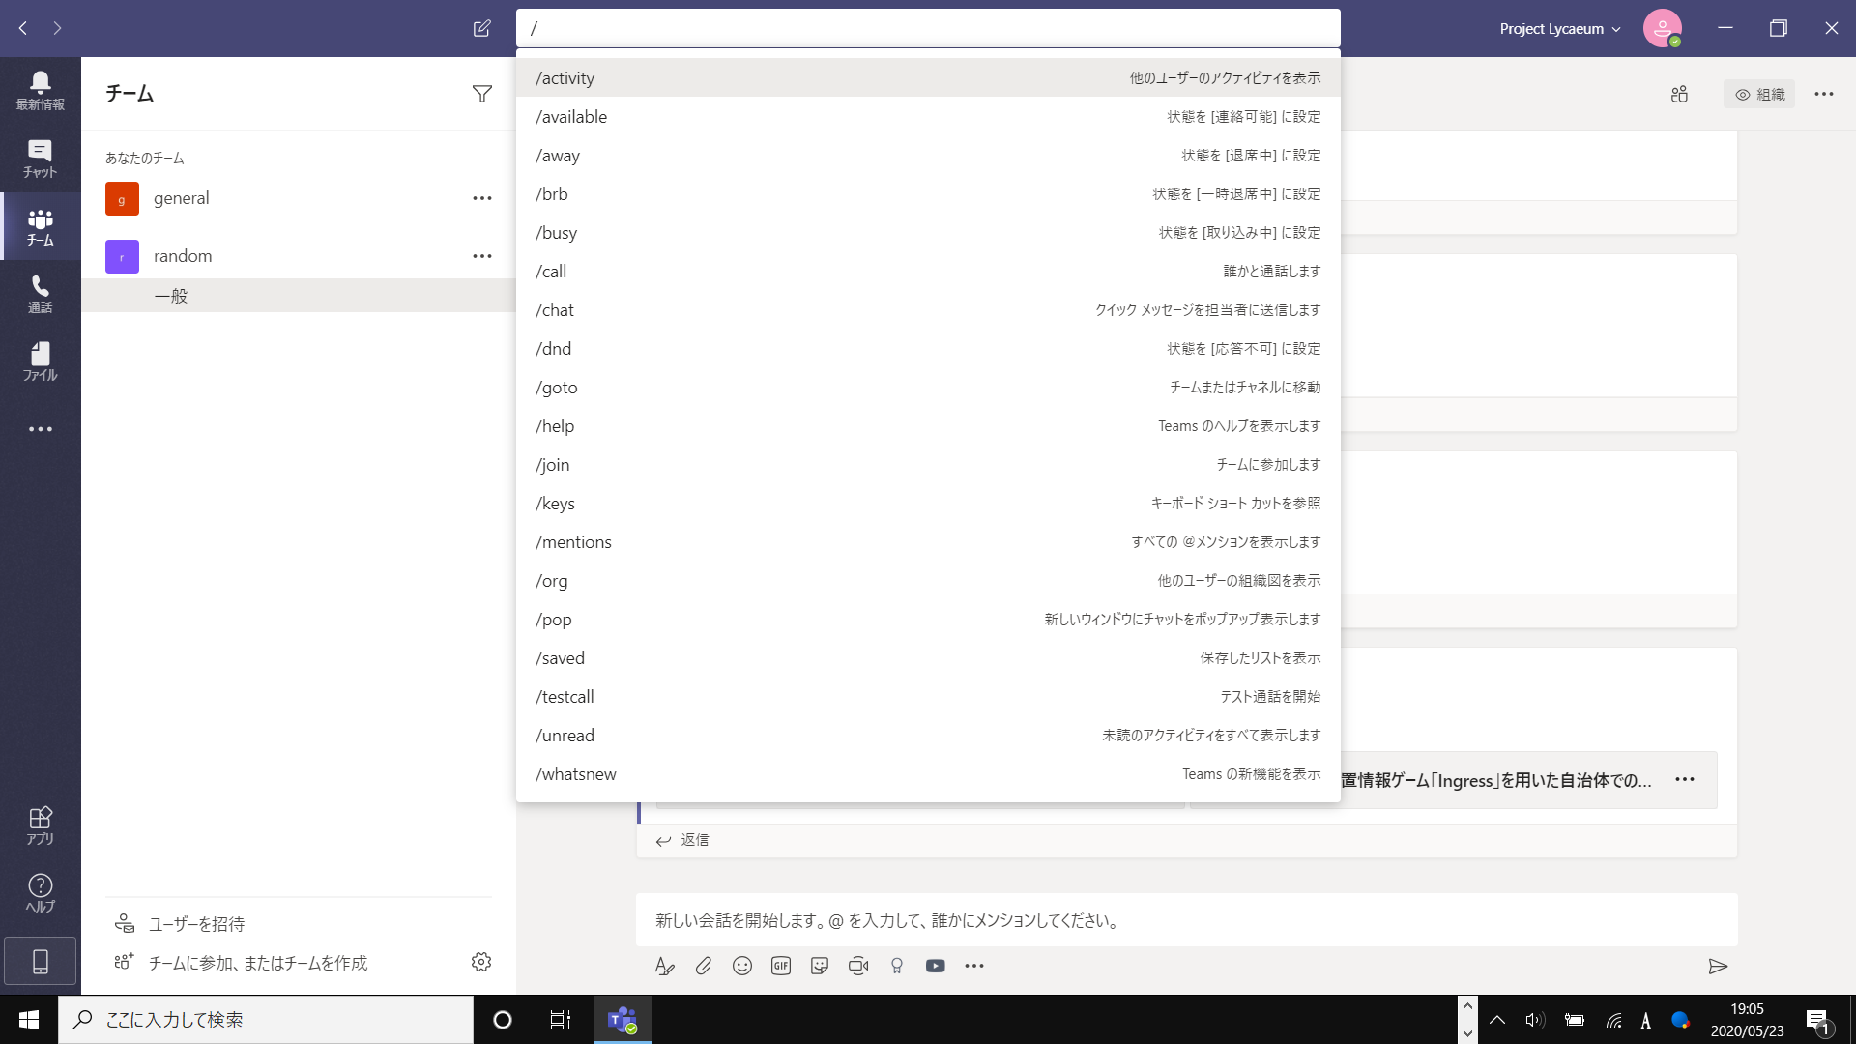Open team settings with the gear icon
The height and width of the screenshot is (1044, 1856).
point(480,962)
